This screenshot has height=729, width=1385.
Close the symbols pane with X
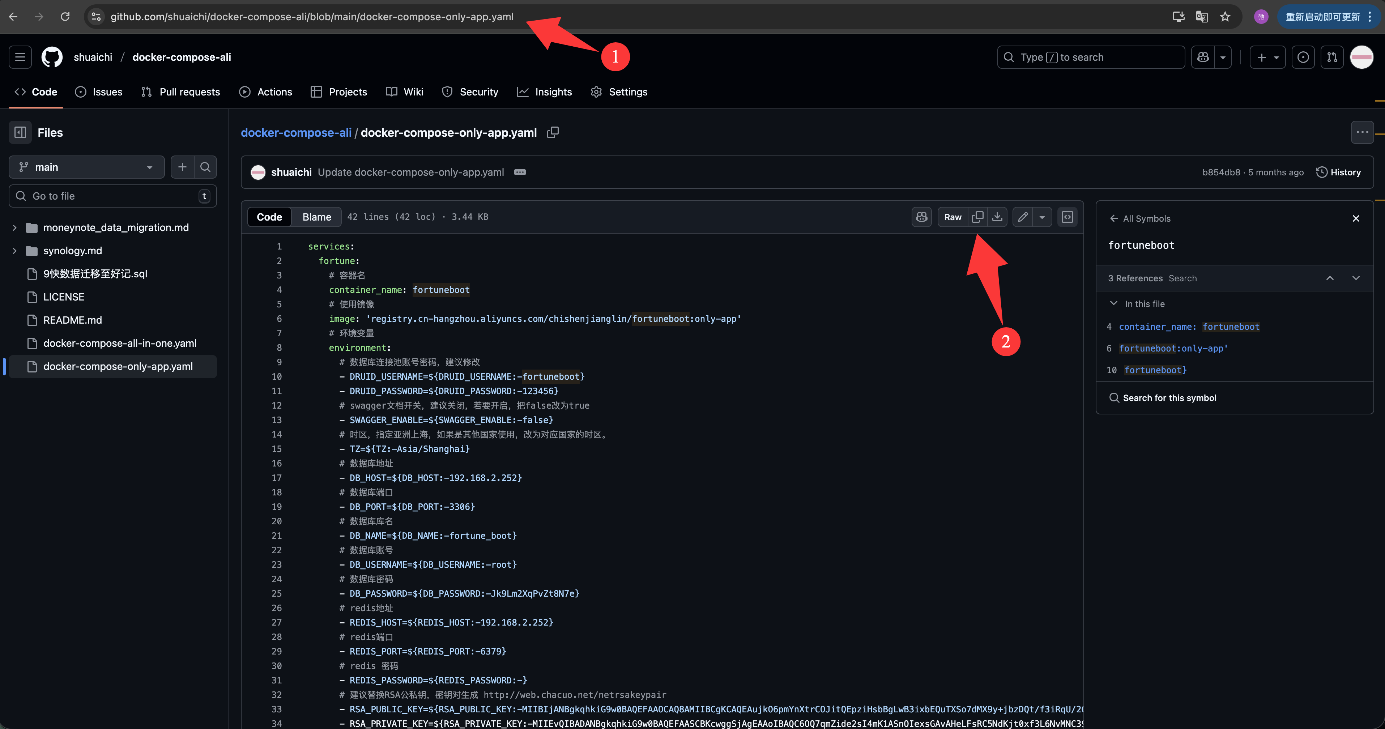point(1355,218)
